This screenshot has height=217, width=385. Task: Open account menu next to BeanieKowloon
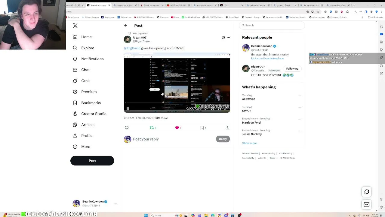(115, 204)
